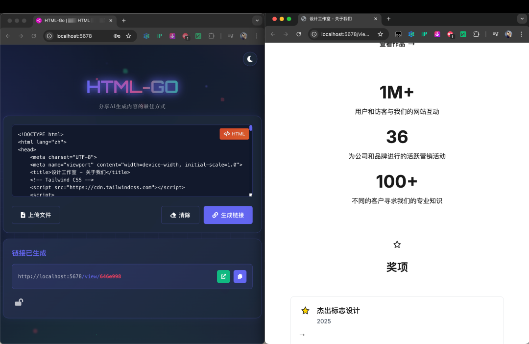Go forward in the right browser window

tap(286, 34)
